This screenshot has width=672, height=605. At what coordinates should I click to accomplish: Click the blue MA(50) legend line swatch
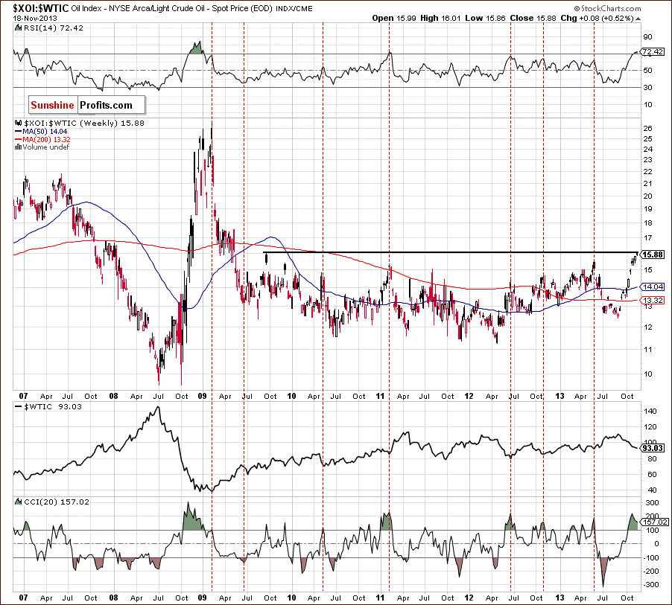pos(18,132)
